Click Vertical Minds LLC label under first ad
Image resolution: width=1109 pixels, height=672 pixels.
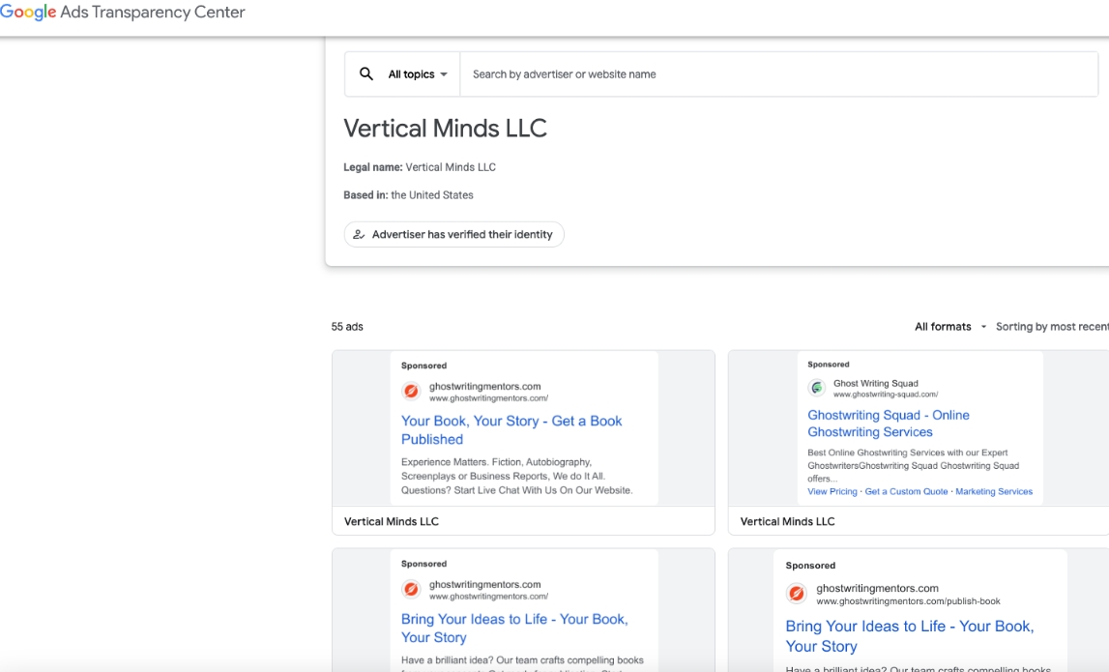point(392,521)
